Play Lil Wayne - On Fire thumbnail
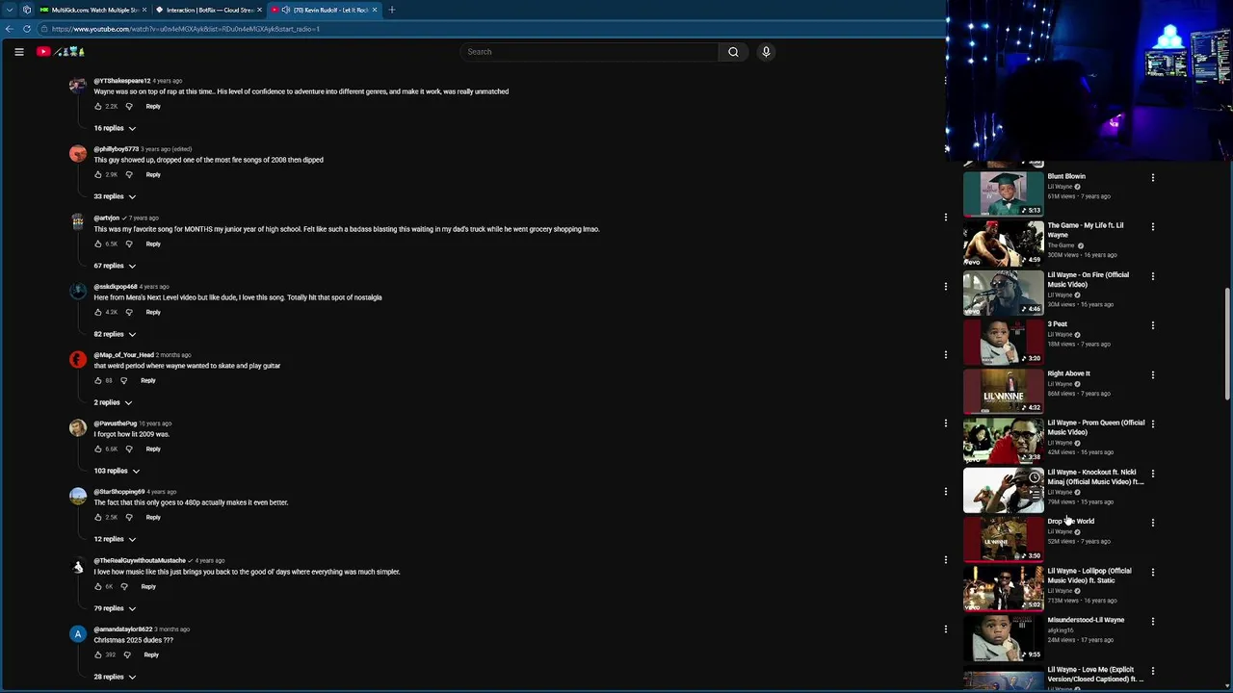Screen dimensions: 1233x693 [x=1003, y=293]
